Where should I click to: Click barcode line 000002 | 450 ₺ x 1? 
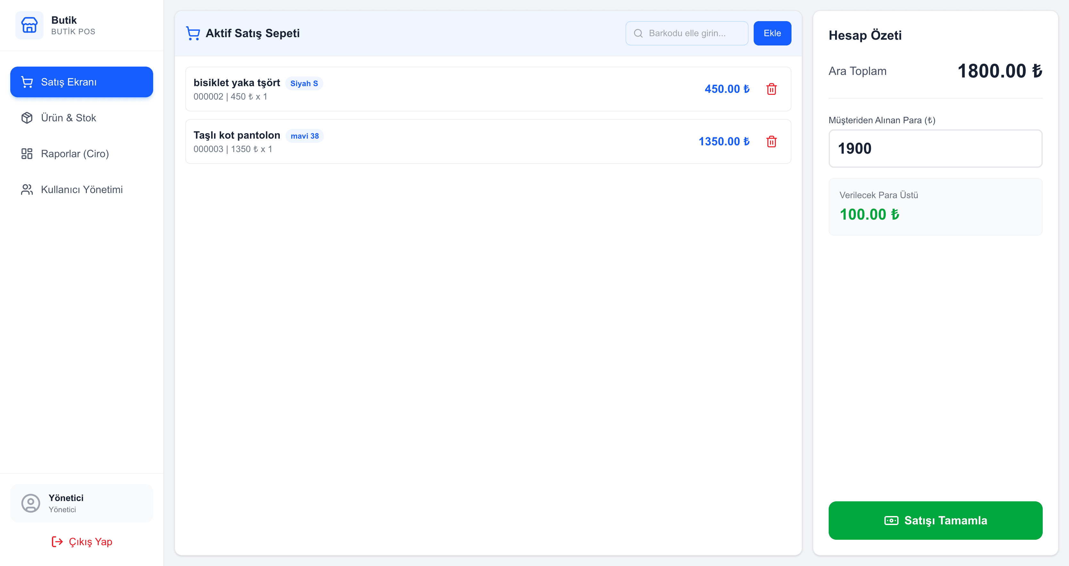(x=230, y=97)
